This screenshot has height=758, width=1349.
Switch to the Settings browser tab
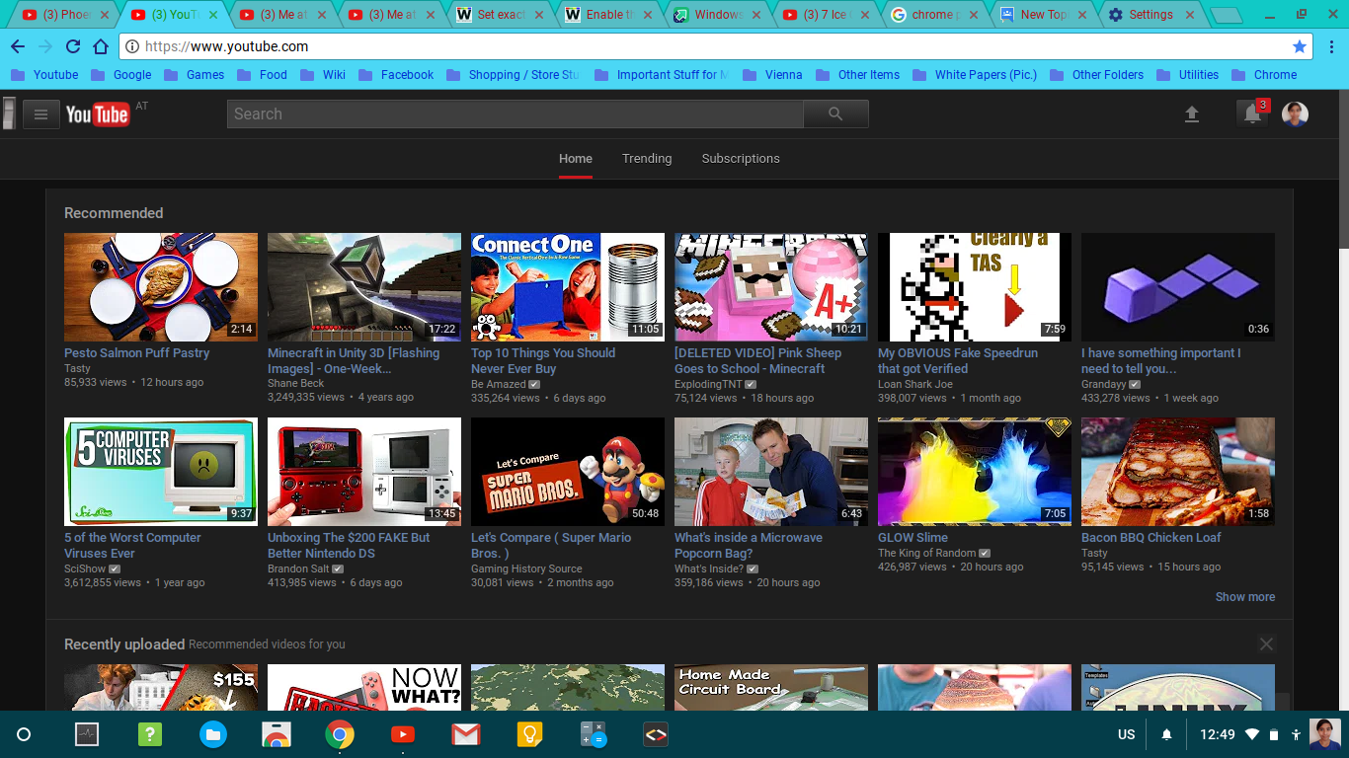1151,15
